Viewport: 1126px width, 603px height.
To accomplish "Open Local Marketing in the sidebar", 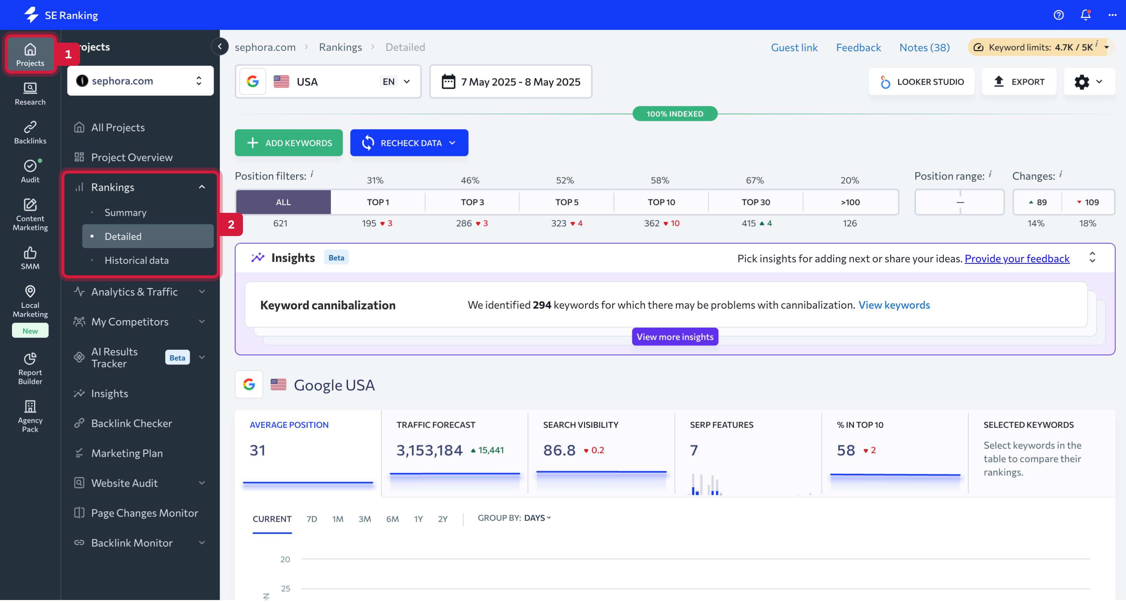I will coord(30,302).
